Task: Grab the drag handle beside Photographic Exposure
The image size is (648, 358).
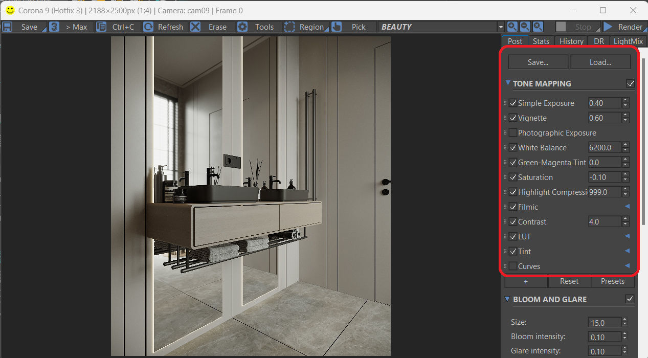Action: pos(506,133)
